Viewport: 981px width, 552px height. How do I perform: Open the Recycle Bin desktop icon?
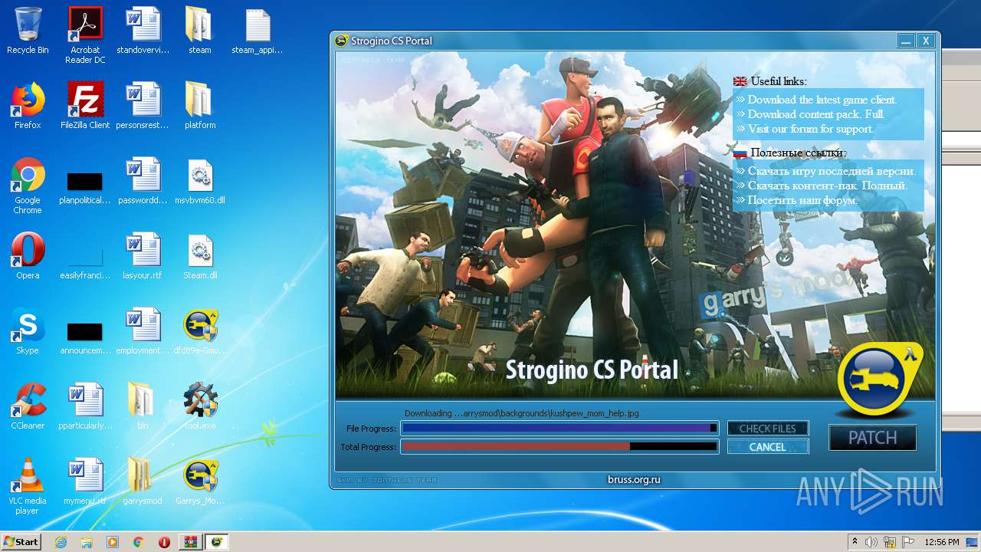click(x=28, y=31)
